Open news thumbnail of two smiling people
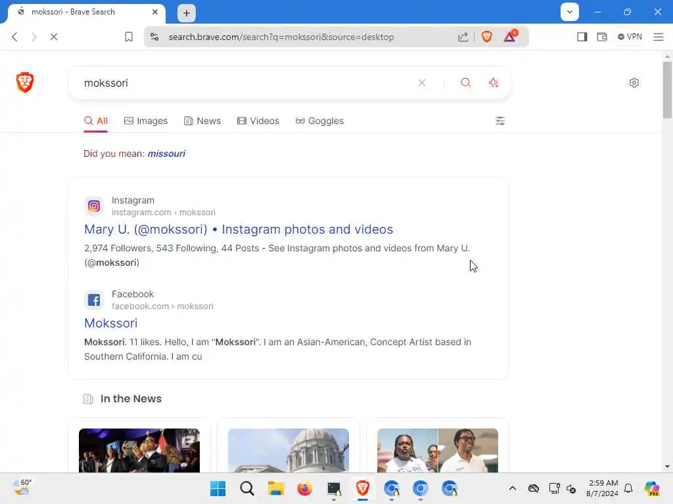The image size is (673, 504). pyautogui.click(x=438, y=450)
